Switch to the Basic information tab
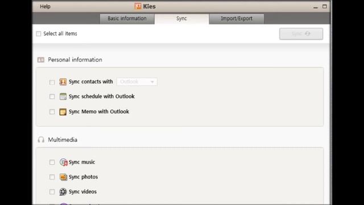Viewport: 364px width, 205px height. [127, 19]
